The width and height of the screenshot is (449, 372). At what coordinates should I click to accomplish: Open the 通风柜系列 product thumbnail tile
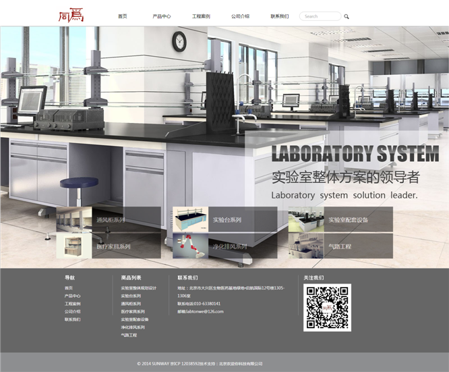pos(109,219)
